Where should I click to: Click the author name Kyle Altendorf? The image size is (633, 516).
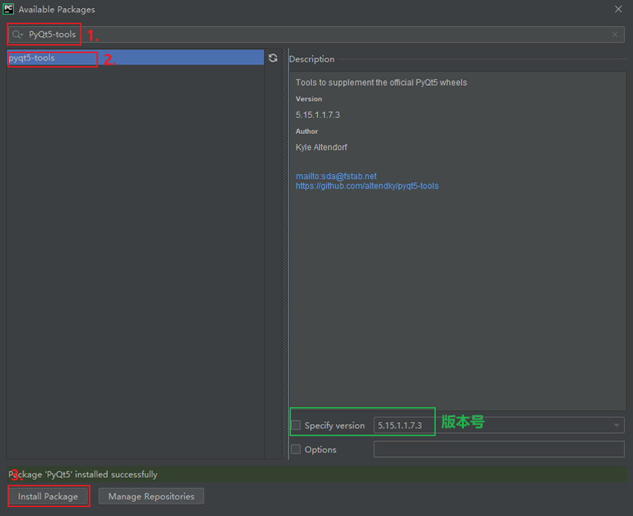point(321,147)
